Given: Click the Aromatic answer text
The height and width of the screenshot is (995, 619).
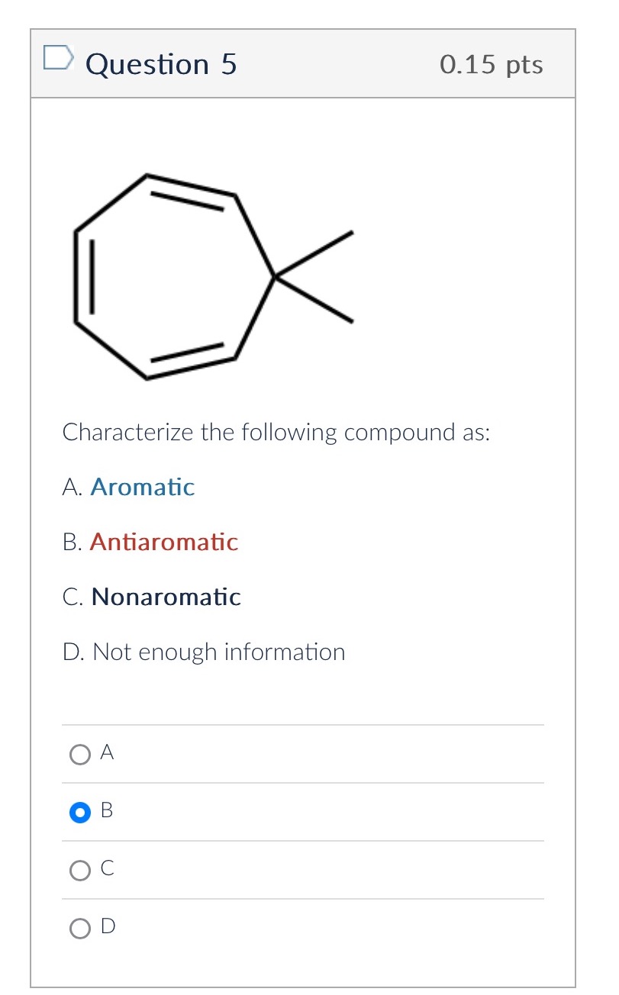Looking at the screenshot, I should 142,487.
